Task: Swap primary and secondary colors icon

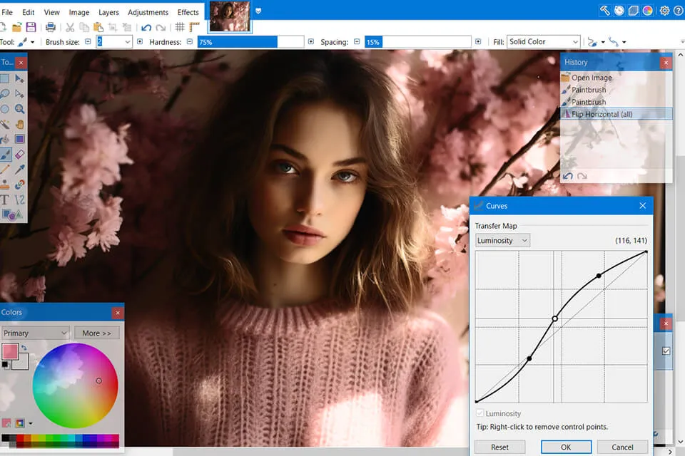Action: (x=24, y=348)
